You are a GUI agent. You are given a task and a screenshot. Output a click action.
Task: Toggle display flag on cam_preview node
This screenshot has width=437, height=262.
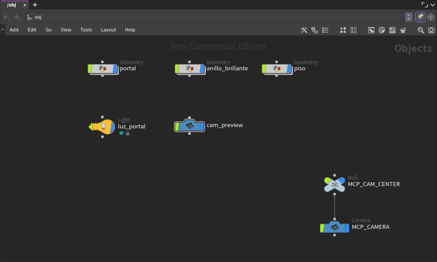tap(202, 126)
